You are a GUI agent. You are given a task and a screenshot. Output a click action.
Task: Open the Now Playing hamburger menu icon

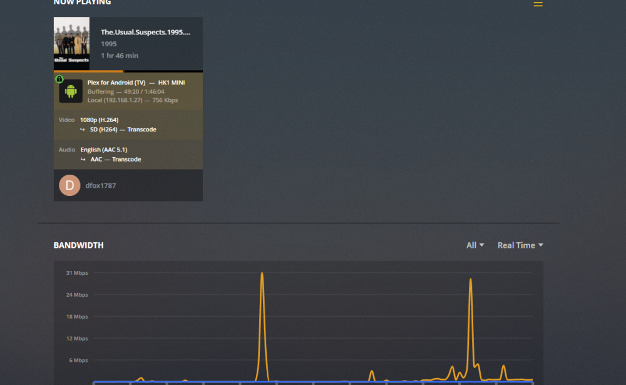(538, 4)
